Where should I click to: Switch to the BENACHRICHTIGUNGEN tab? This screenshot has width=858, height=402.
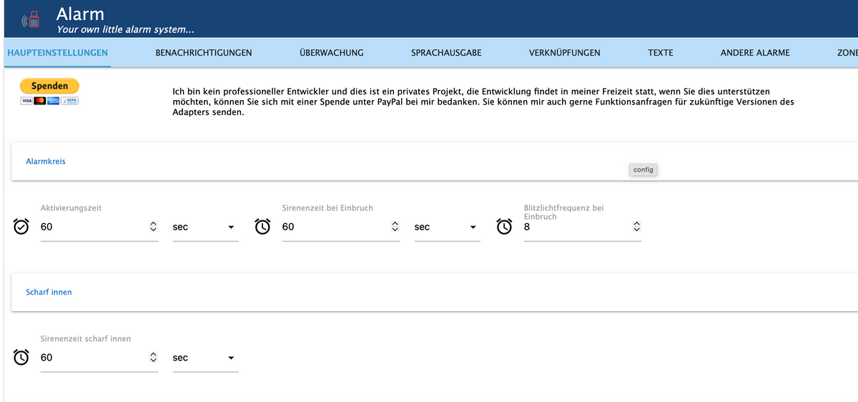tap(204, 53)
